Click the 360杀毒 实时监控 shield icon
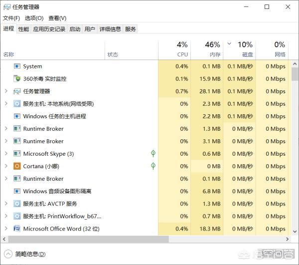This screenshot has width=299, height=265. click(17, 79)
